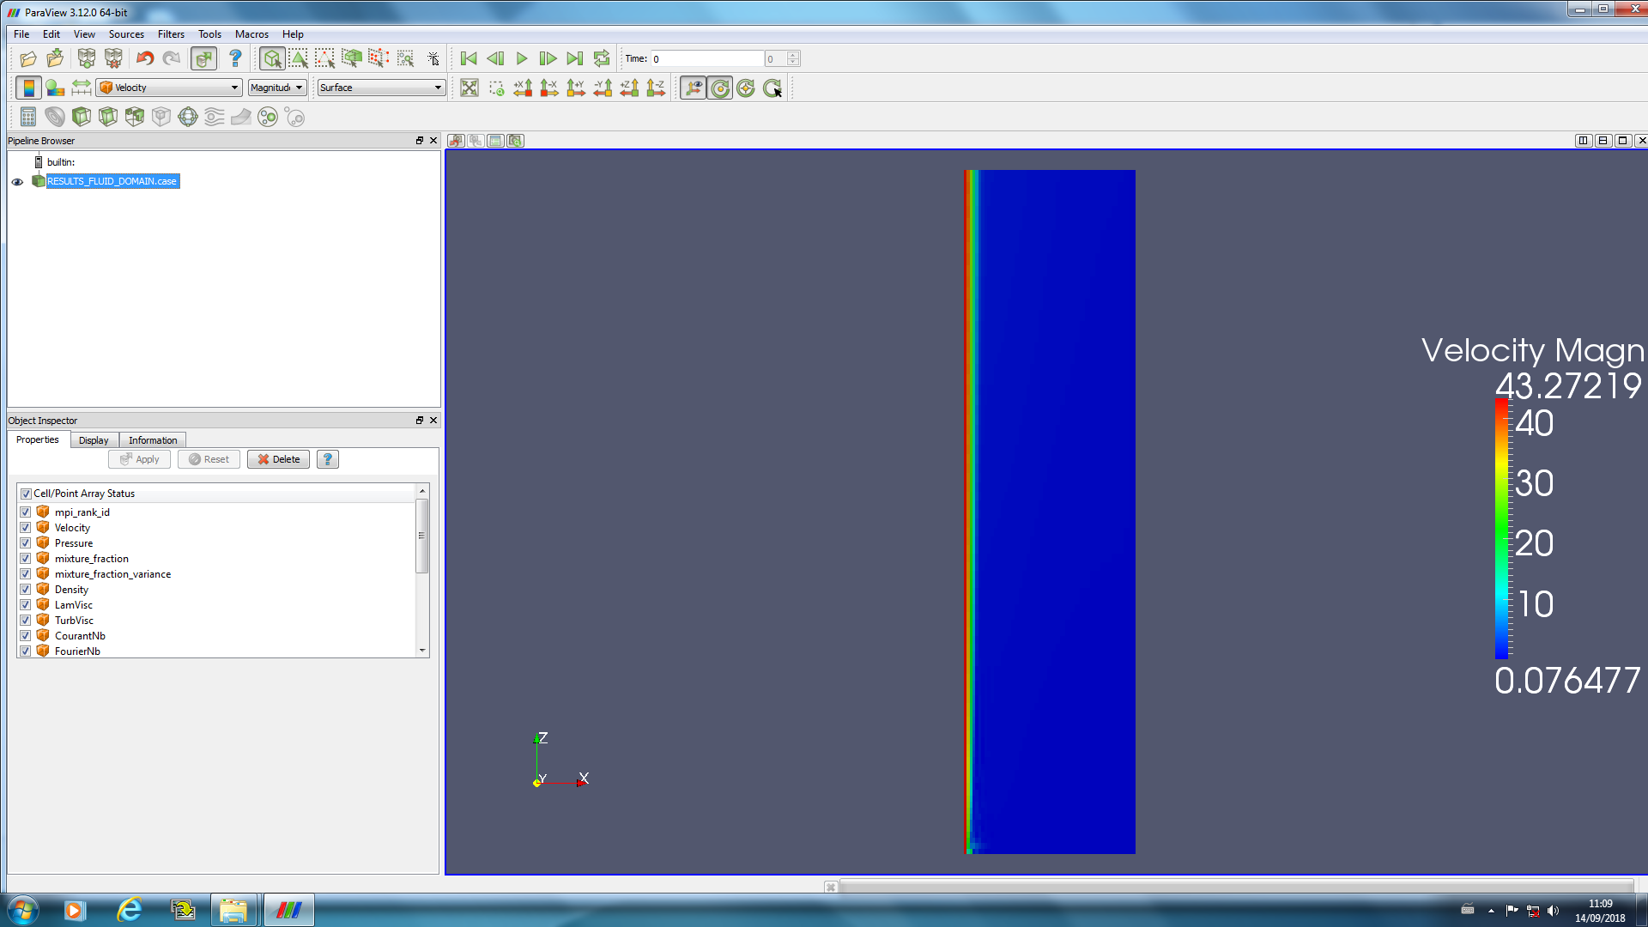Expand the Magnitude component dropdown
The width and height of the screenshot is (1648, 927).
click(276, 88)
